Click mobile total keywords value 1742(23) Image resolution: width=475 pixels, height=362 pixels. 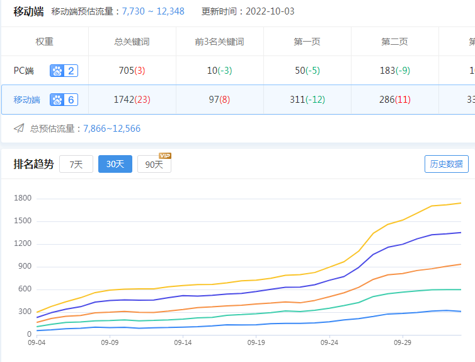[x=132, y=100]
